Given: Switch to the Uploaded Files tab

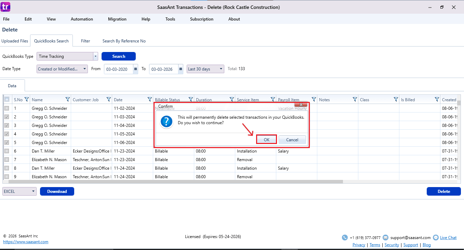Looking at the screenshot, I should click(x=15, y=41).
